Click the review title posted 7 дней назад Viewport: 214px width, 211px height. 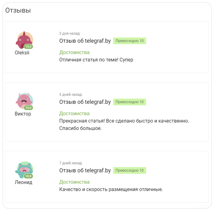tap(85, 170)
